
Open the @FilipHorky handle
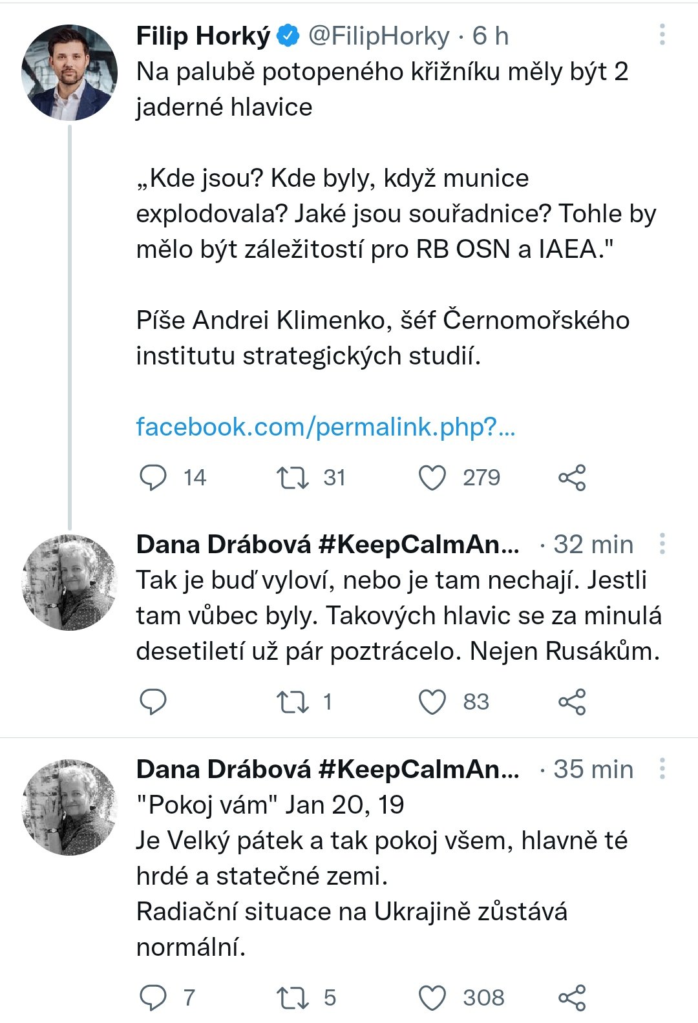379,36
